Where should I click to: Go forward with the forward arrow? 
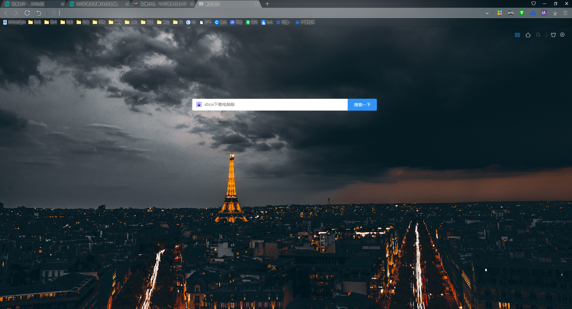click(x=16, y=13)
